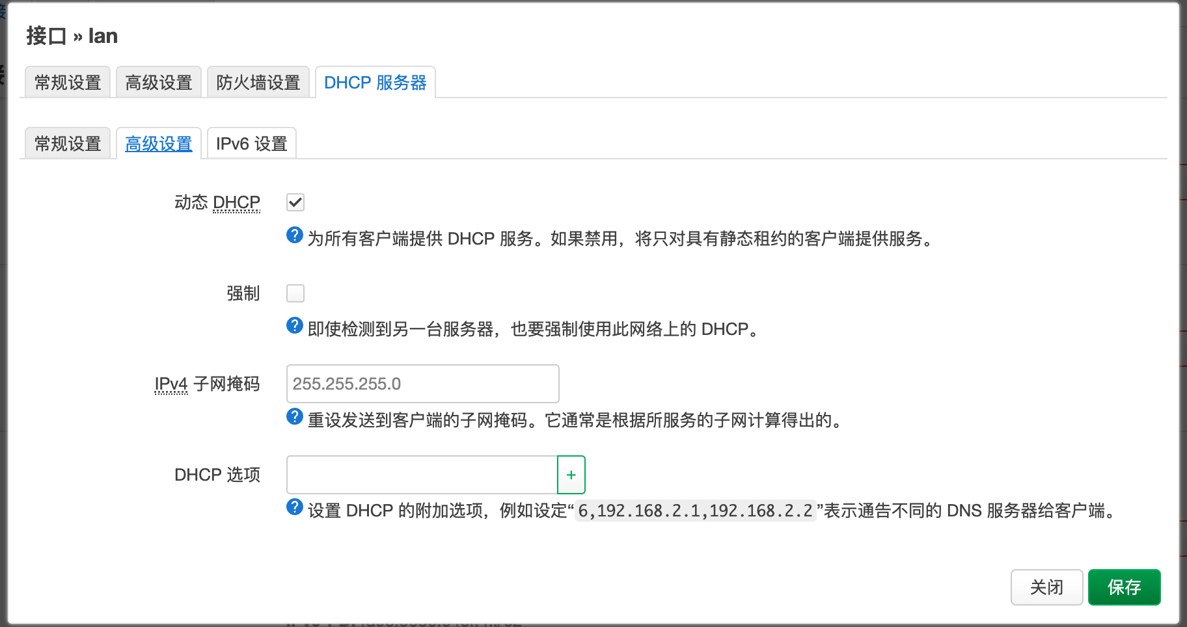Select the underlined 高级设置 sub-tab
The height and width of the screenshot is (627, 1187).
coord(159,144)
